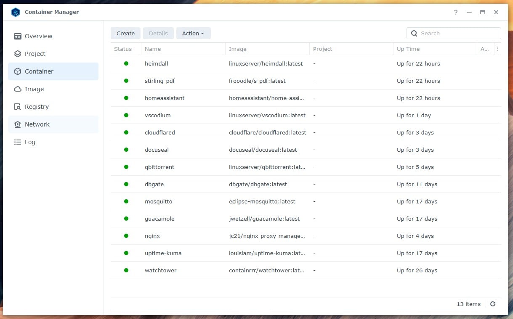
Task: Click green status dot for heimdall
Action: pos(126,63)
